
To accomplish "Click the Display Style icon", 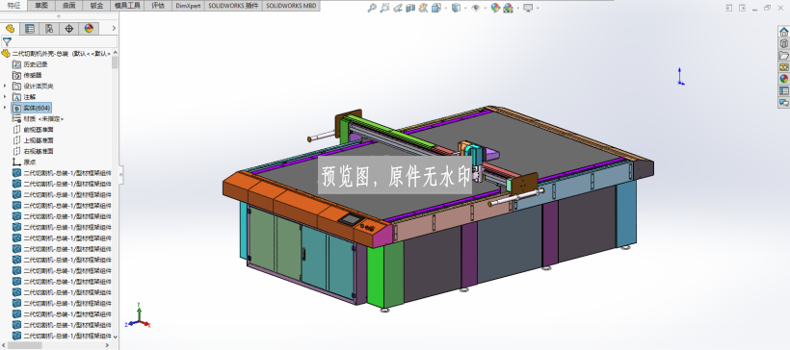I will [x=456, y=8].
